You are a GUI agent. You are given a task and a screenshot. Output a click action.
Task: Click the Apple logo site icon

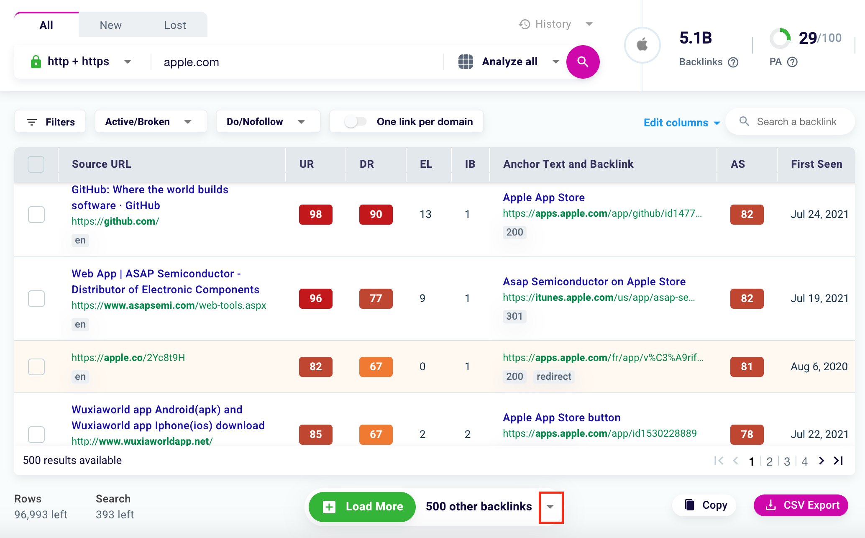642,45
